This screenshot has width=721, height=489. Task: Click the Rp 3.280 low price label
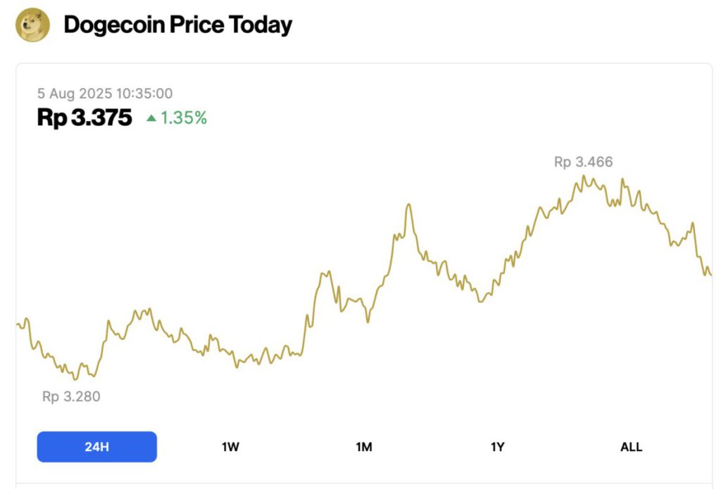70,397
